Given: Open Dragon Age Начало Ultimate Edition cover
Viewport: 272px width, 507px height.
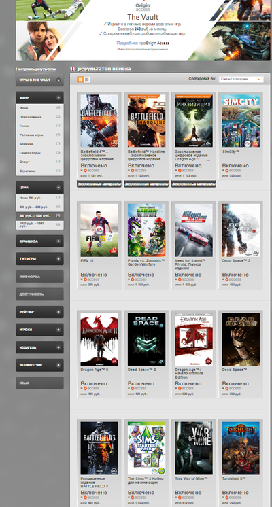Looking at the screenshot, I should pyautogui.click(x=194, y=339).
